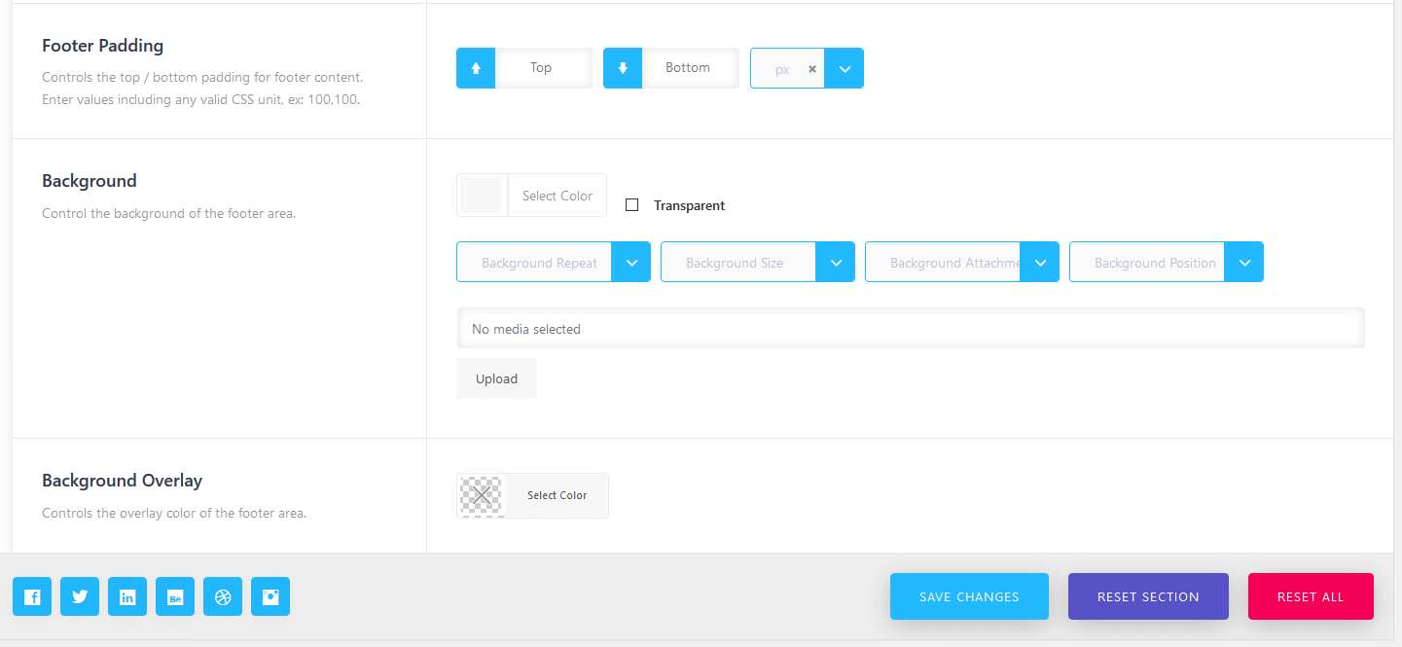
Task: Enable the Transparent background checkbox
Action: click(x=632, y=205)
